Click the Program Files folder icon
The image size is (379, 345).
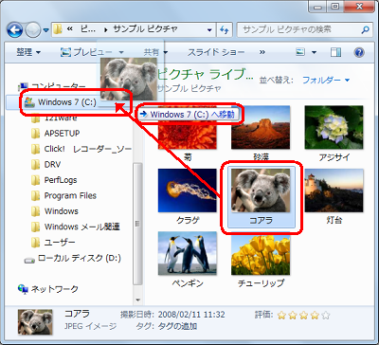pyautogui.click(x=36, y=195)
